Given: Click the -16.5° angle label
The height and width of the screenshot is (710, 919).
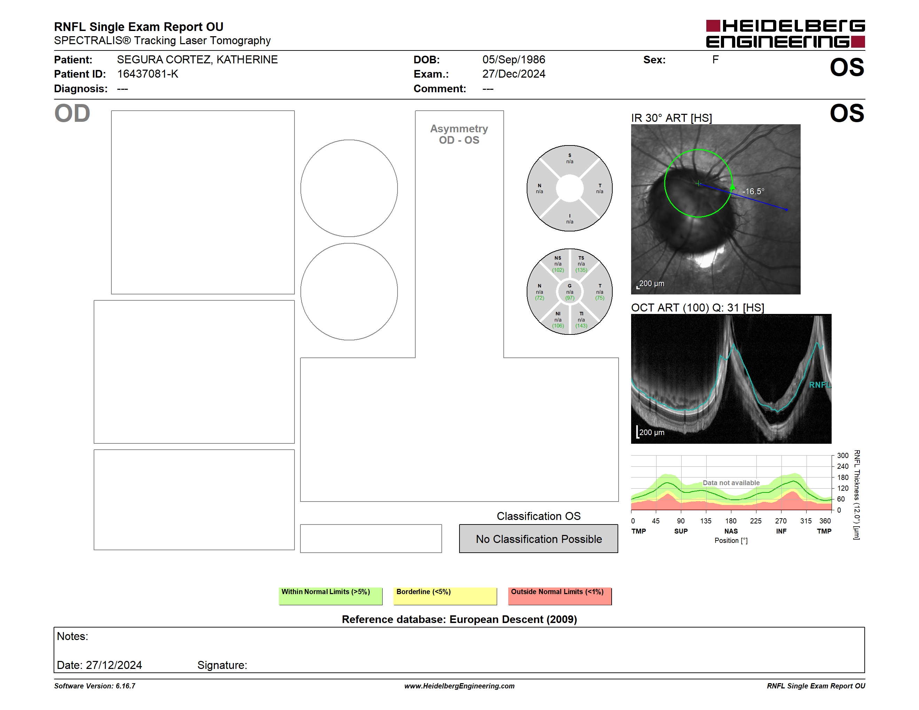Looking at the screenshot, I should coord(753,191).
